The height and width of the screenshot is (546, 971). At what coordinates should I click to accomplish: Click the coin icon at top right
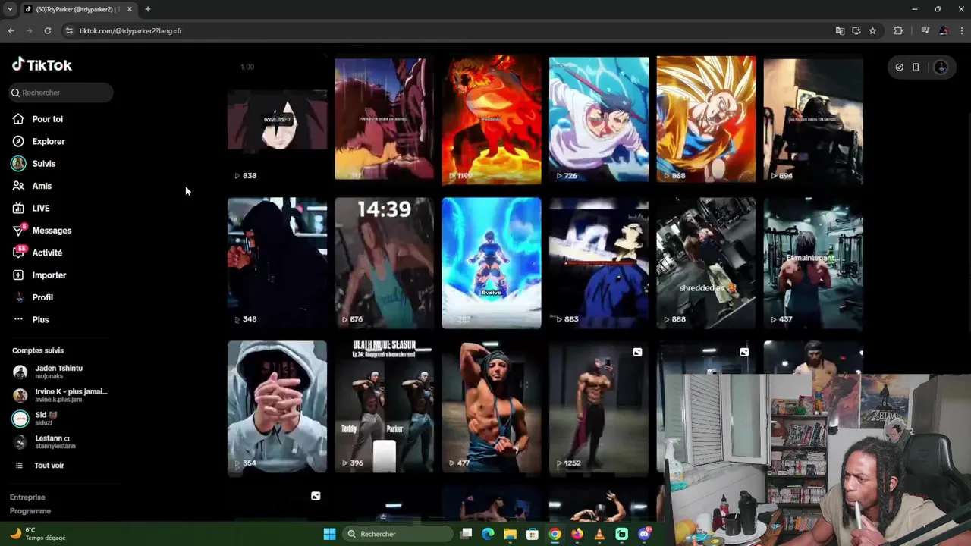[x=899, y=67]
